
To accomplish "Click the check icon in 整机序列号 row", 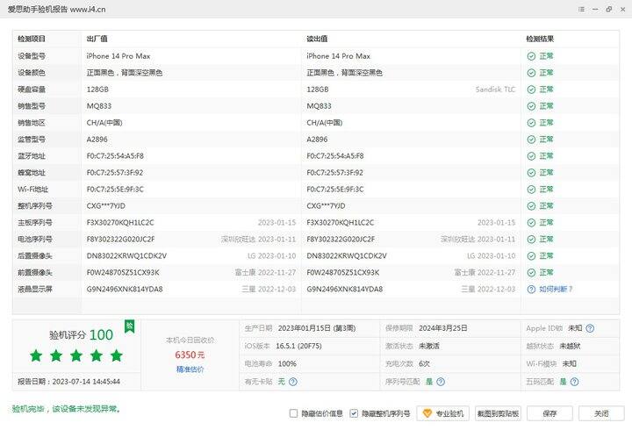I will [531, 206].
